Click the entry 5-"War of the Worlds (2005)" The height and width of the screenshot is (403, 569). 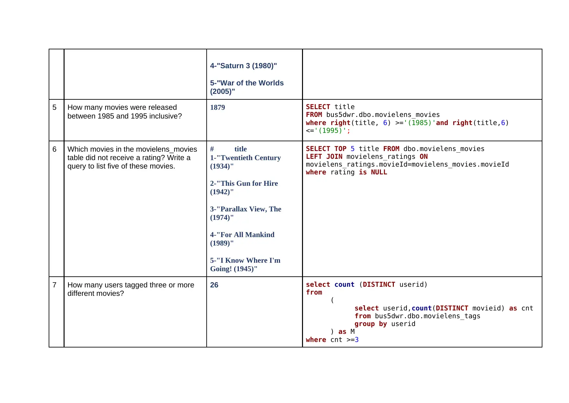(247, 87)
